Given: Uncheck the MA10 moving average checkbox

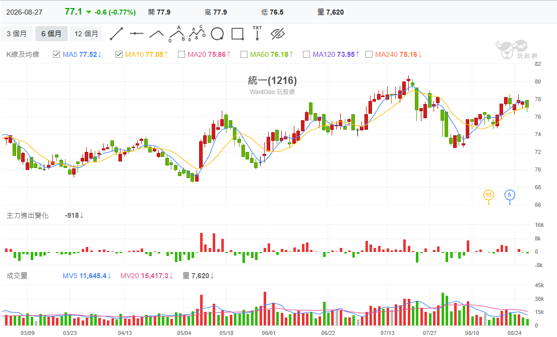Looking at the screenshot, I should click(119, 54).
